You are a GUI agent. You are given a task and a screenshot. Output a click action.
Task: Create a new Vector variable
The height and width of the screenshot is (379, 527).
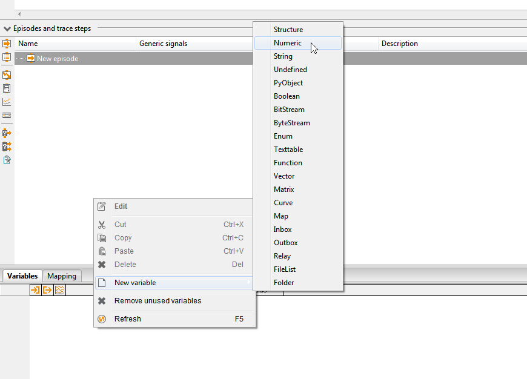298,176
